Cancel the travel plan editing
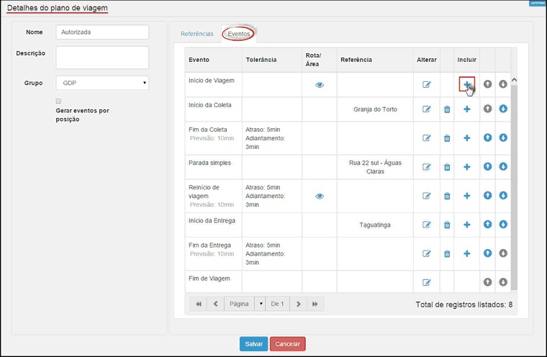The height and width of the screenshot is (357, 547). [x=287, y=344]
